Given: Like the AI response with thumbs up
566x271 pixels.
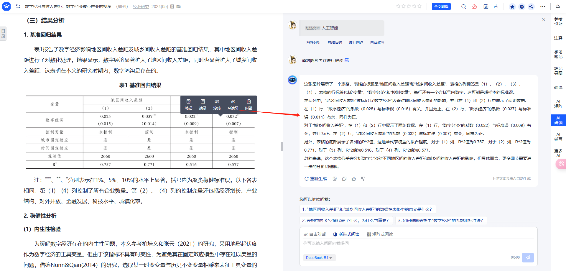Looking at the screenshot, I should coord(354,179).
